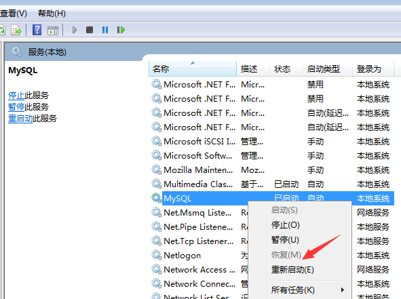Click gear icon of Network Connec... row
The width and height of the screenshot is (401, 299).
point(156,283)
